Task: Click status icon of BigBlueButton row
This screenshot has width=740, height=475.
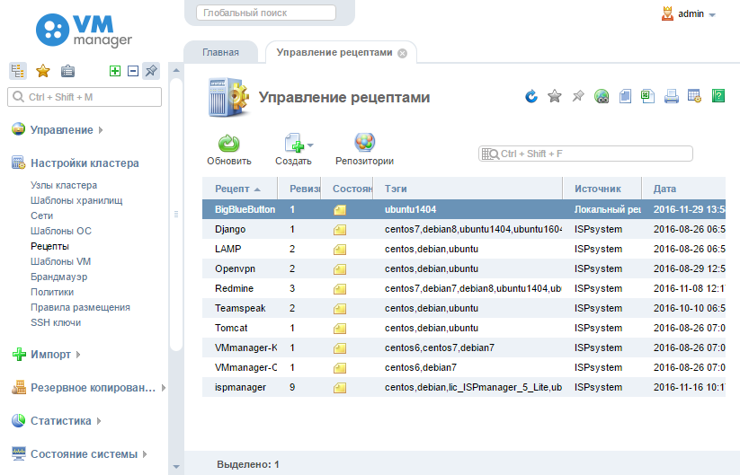Action: click(340, 210)
